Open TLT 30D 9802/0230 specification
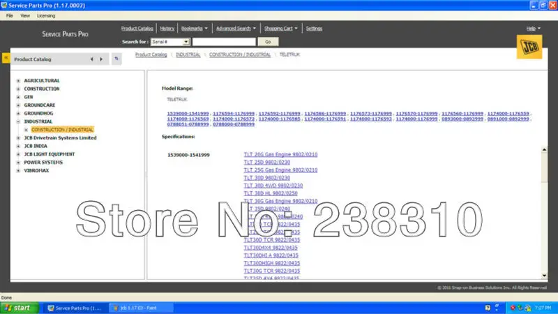The image size is (558, 314). pos(266,178)
